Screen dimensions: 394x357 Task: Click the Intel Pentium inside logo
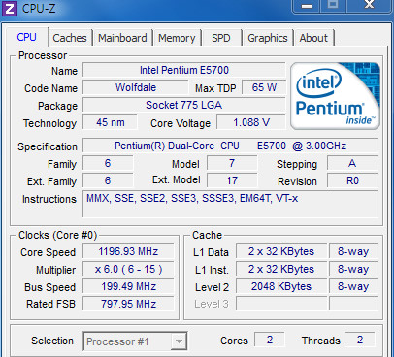(x=335, y=96)
